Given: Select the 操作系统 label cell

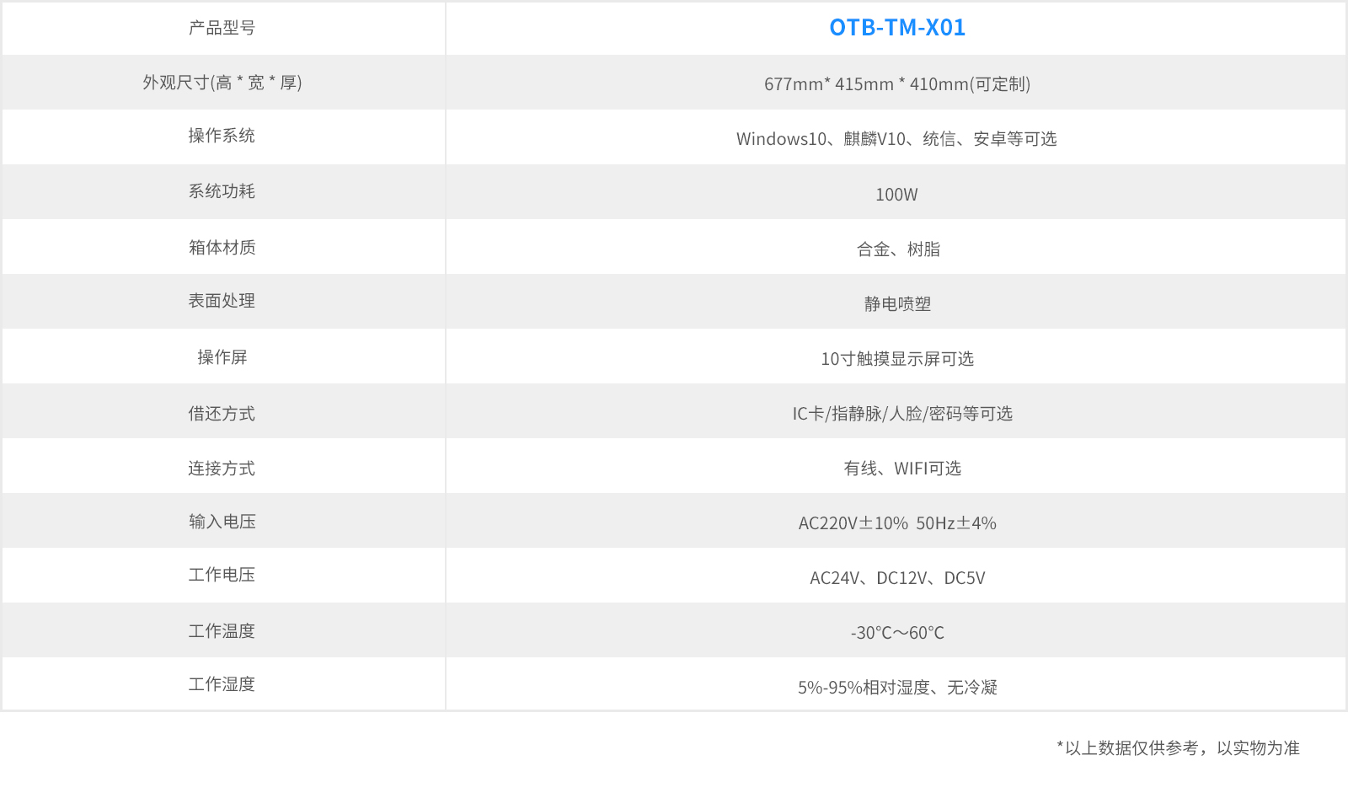Looking at the screenshot, I should tap(222, 136).
